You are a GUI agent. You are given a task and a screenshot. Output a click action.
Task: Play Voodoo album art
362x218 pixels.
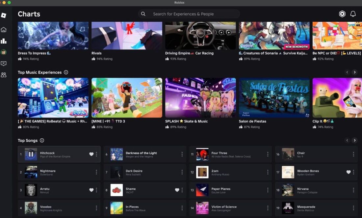coord(31,208)
